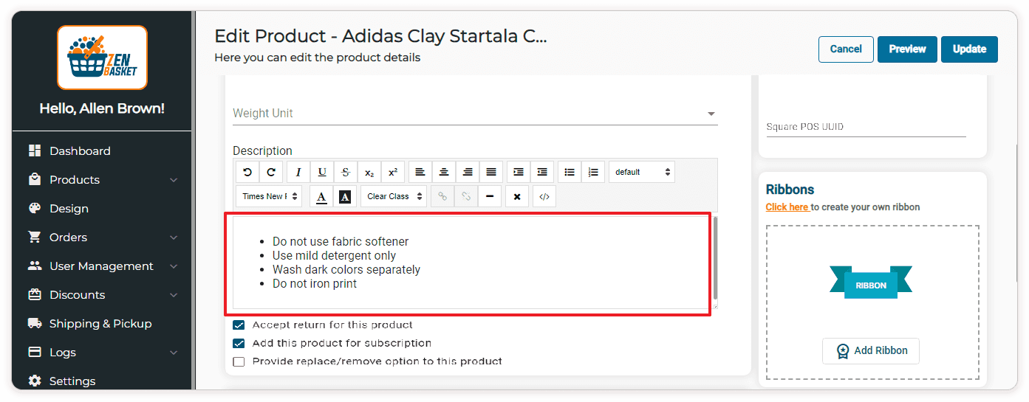Insert a numbered list
The width and height of the screenshot is (1029, 402).
coord(593,172)
